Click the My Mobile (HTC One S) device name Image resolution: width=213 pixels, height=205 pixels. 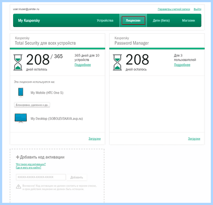[x=47, y=93]
